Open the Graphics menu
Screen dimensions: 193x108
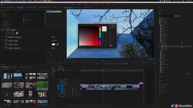coord(36,1)
